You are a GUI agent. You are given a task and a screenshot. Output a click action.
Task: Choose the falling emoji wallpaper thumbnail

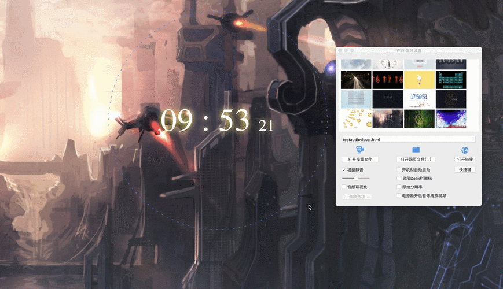(356, 118)
